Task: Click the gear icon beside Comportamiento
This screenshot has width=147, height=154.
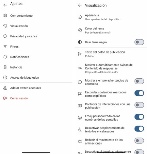Action: tap(5, 16)
